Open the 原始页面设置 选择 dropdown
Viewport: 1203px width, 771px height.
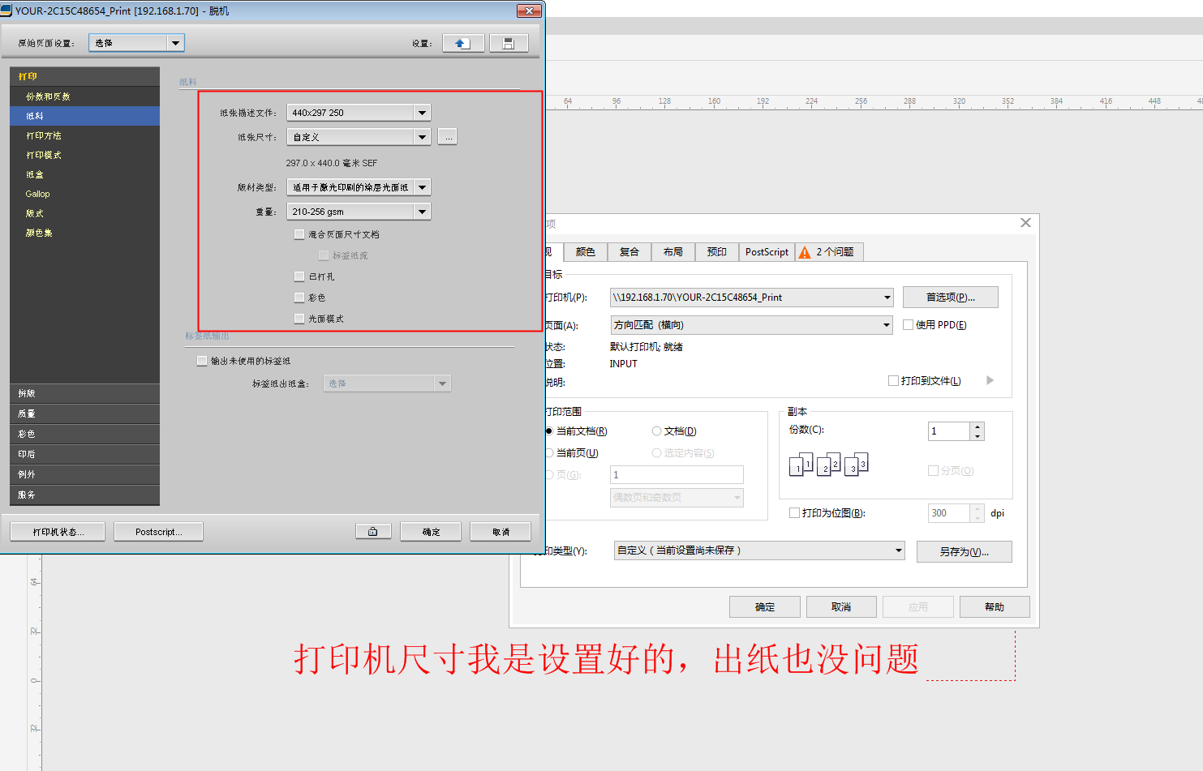point(136,43)
